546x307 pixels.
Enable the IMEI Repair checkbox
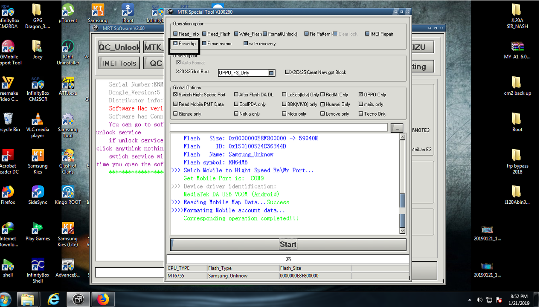[x=367, y=34]
